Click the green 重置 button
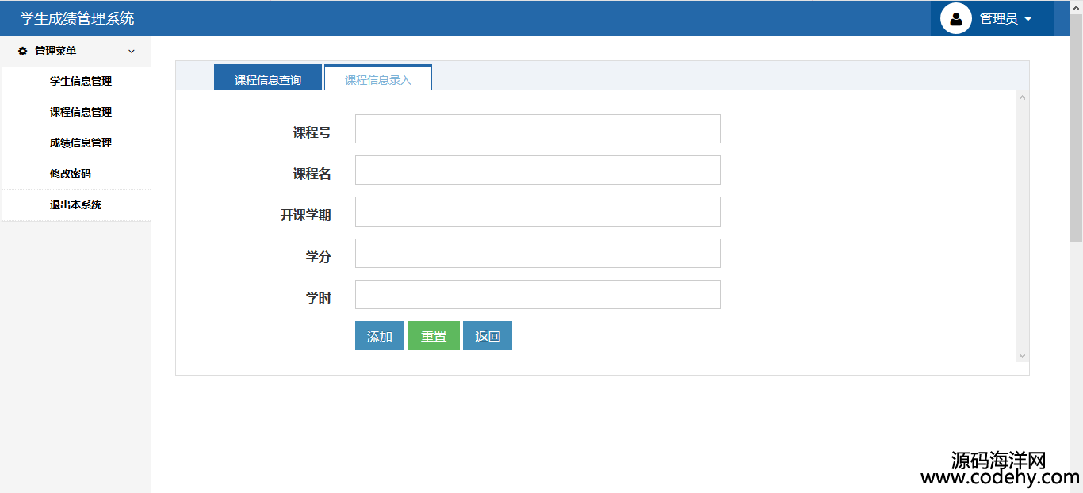Screen dimensions: 1083x493 tap(434, 336)
